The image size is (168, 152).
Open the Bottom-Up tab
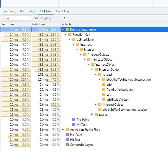coord(28,11)
